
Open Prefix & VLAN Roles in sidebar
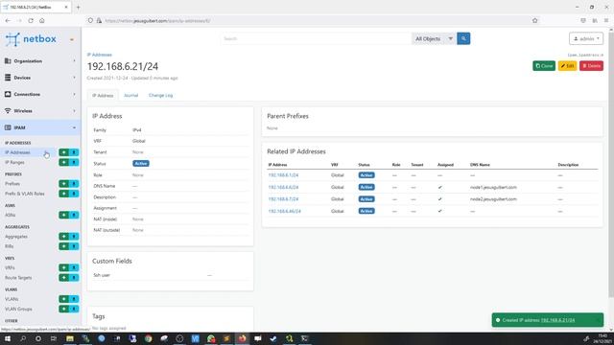pyautogui.click(x=25, y=194)
